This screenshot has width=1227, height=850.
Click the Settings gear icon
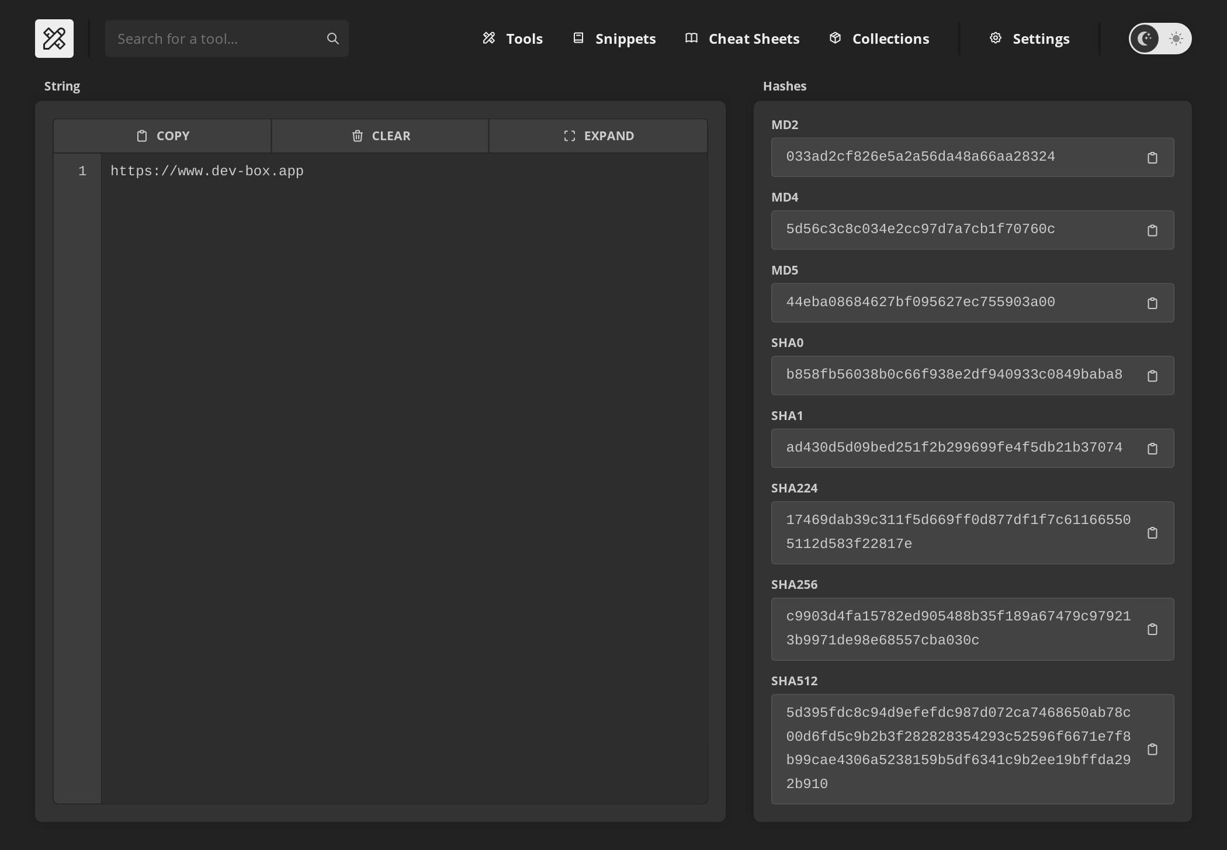click(x=996, y=38)
